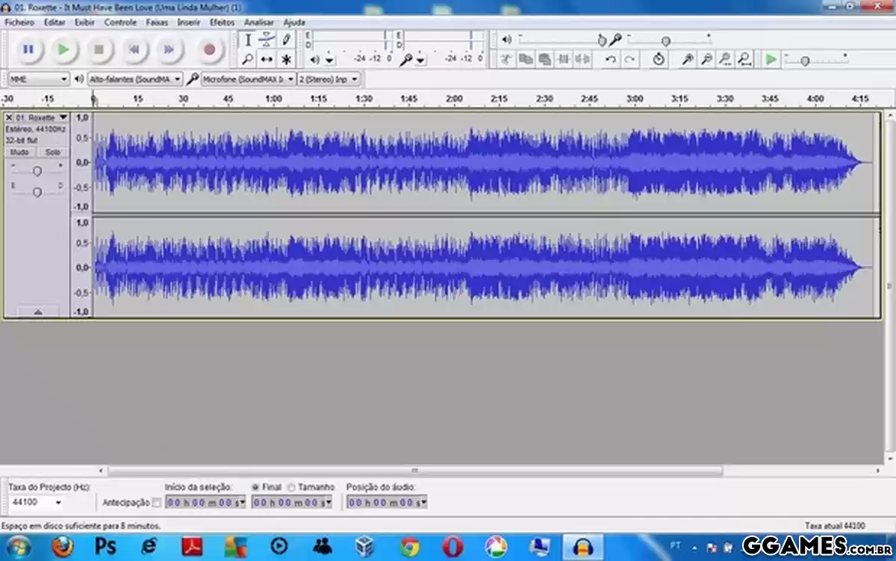Click the Undo arrow in the edit toolbar

(x=611, y=59)
